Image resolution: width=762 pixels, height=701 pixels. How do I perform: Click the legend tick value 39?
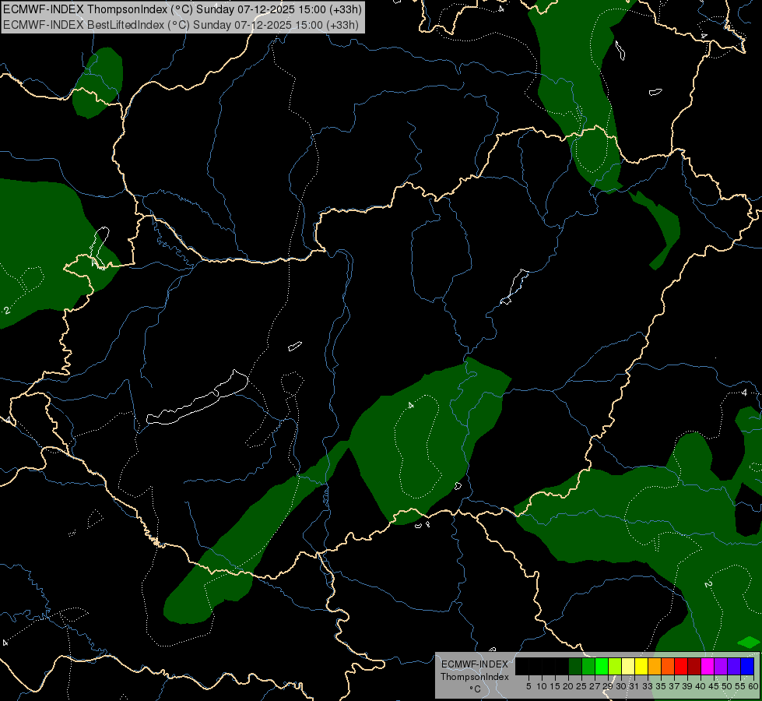[687, 686]
